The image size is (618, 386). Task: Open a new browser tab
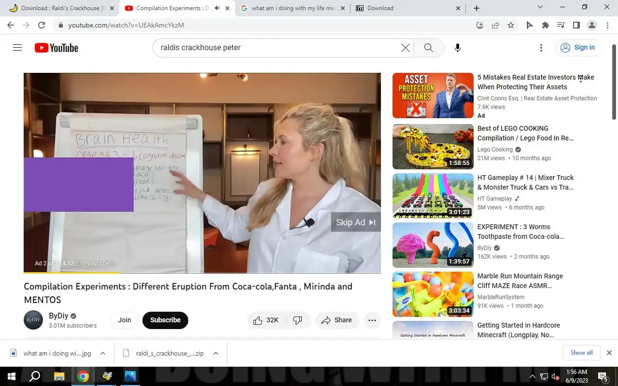click(x=477, y=8)
